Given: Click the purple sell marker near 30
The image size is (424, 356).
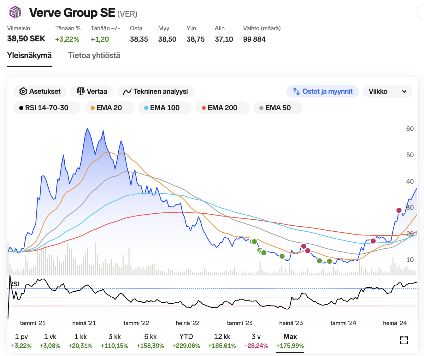Looking at the screenshot, I should [x=399, y=211].
